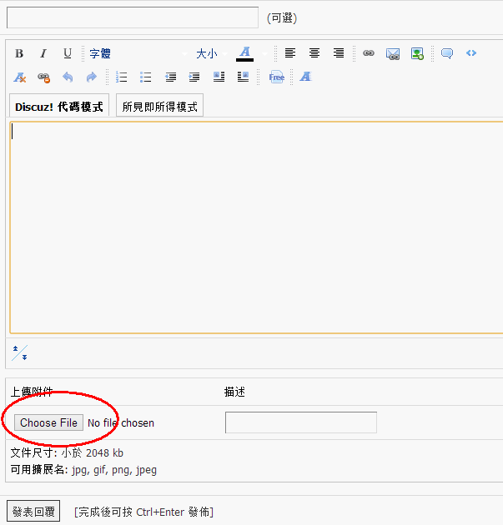Click the 文件尺寸: 小於 2048 kb text
The width and height of the screenshot is (503, 525).
[x=67, y=453]
